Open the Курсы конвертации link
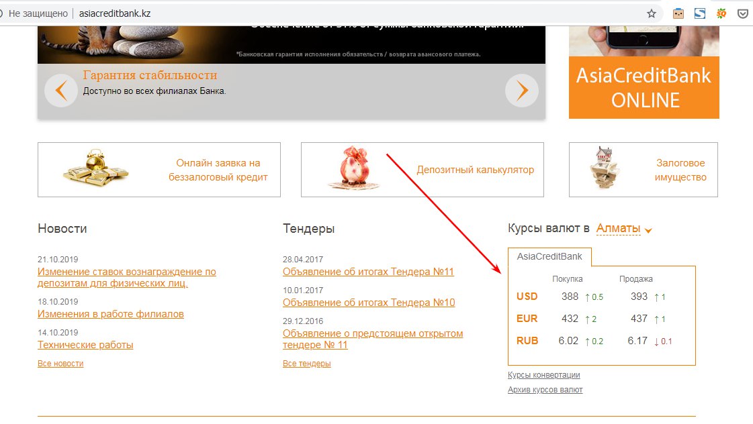The image size is (753, 424). 543,375
